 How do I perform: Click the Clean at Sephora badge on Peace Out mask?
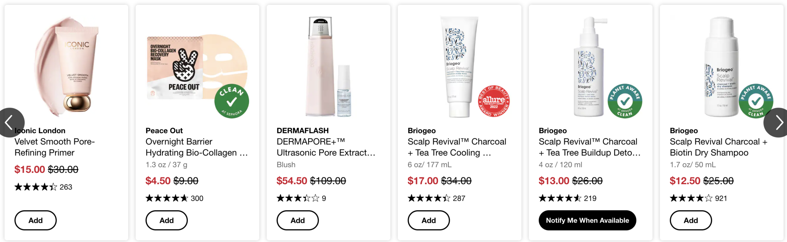pyautogui.click(x=231, y=101)
